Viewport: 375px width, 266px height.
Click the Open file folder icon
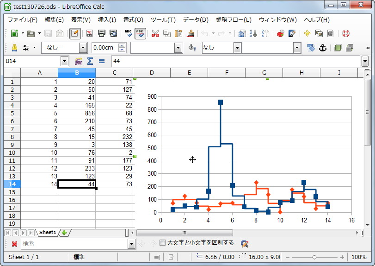click(x=31, y=33)
